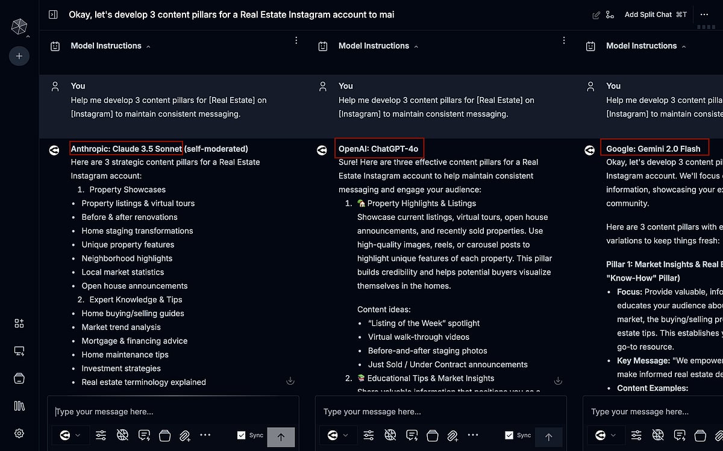The width and height of the screenshot is (723, 451).
Task: Open model selector dropdown in first chat input
Action: tap(70, 435)
